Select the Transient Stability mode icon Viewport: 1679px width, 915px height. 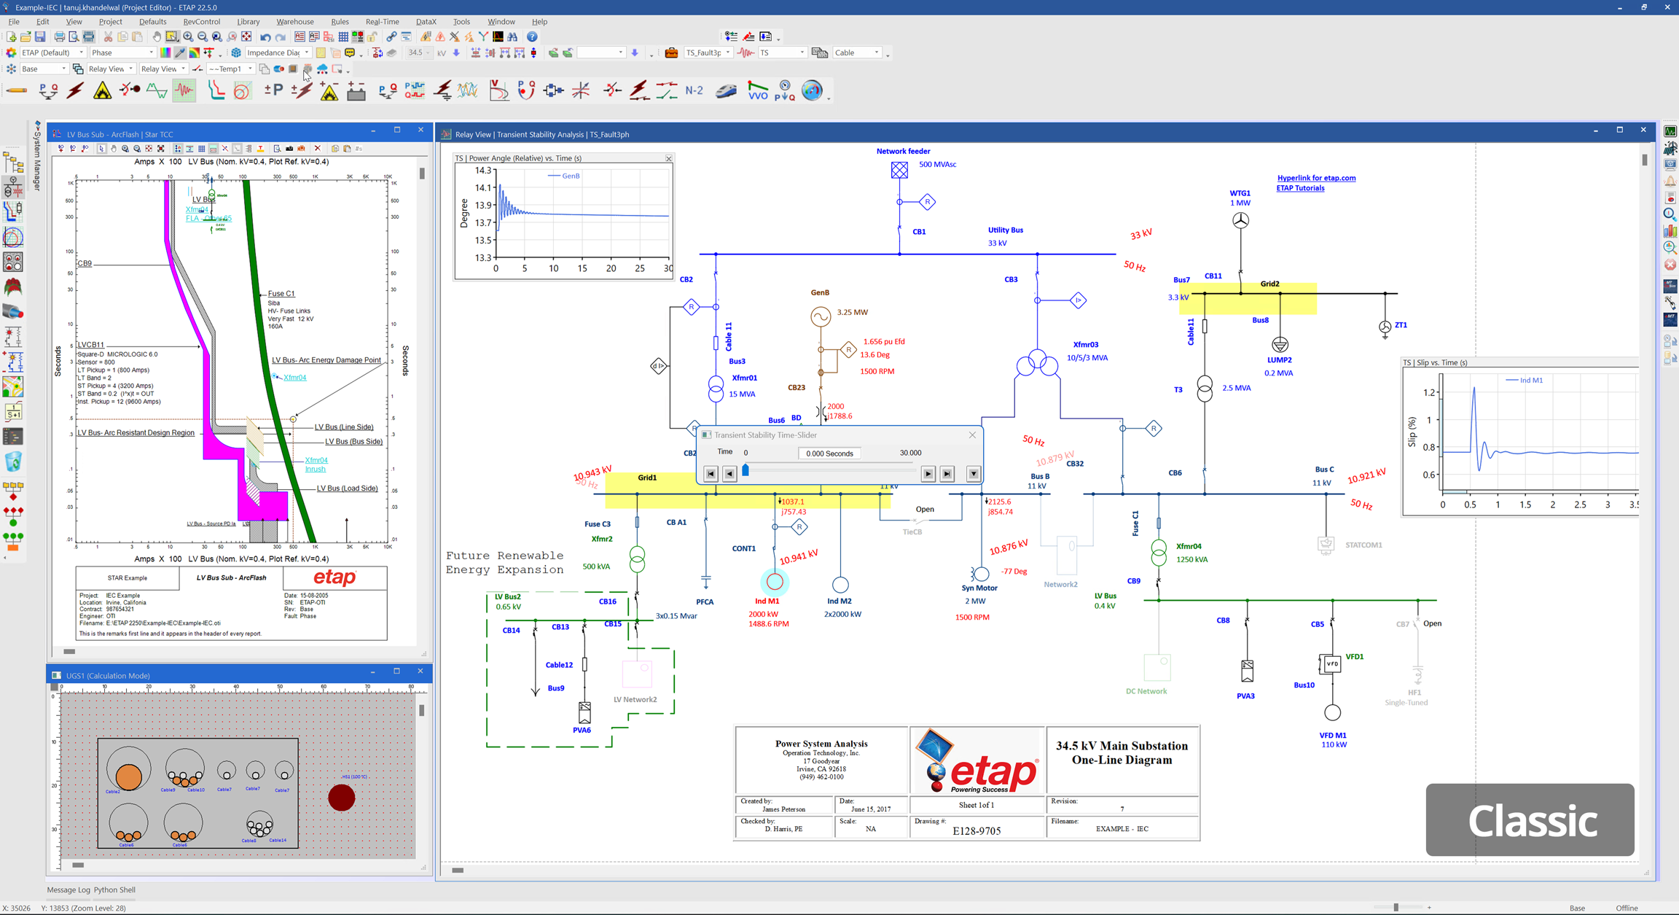tap(184, 90)
